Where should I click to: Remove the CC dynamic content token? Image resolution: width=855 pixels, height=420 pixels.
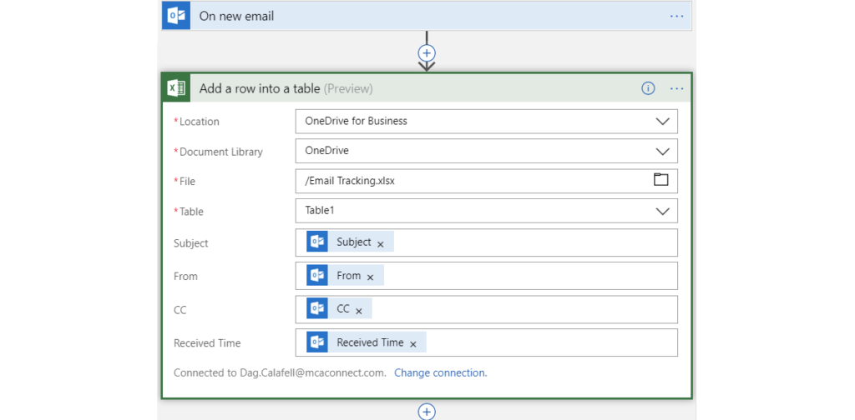pyautogui.click(x=359, y=311)
